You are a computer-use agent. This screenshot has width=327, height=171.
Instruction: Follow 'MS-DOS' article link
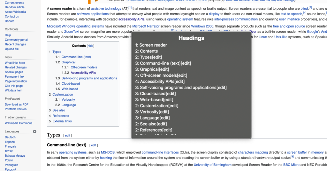(108, 152)
